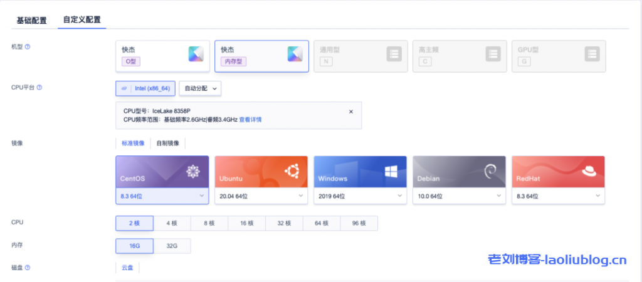Select the 快杰 O型 machine type card
The image size is (642, 282).
[162, 56]
